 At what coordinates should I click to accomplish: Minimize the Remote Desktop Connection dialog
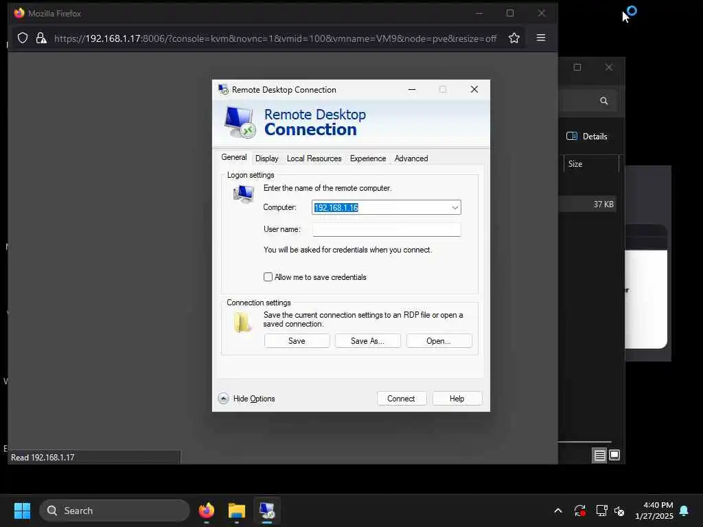click(x=412, y=90)
